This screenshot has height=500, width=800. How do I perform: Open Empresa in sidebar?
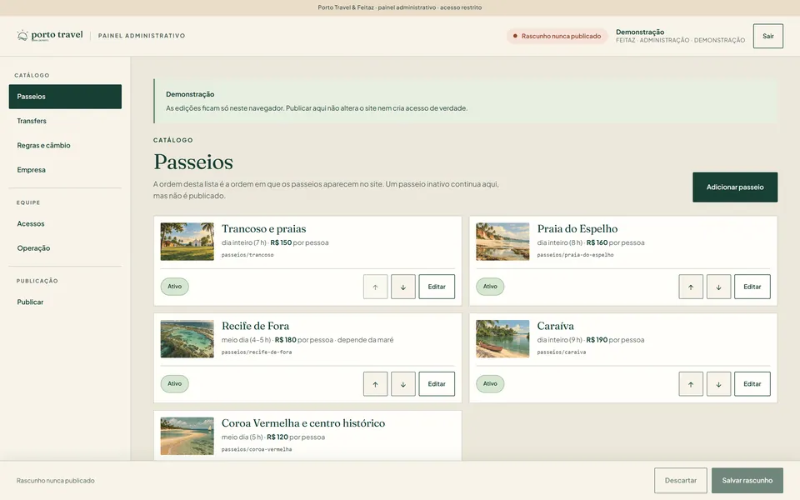pos(65,170)
